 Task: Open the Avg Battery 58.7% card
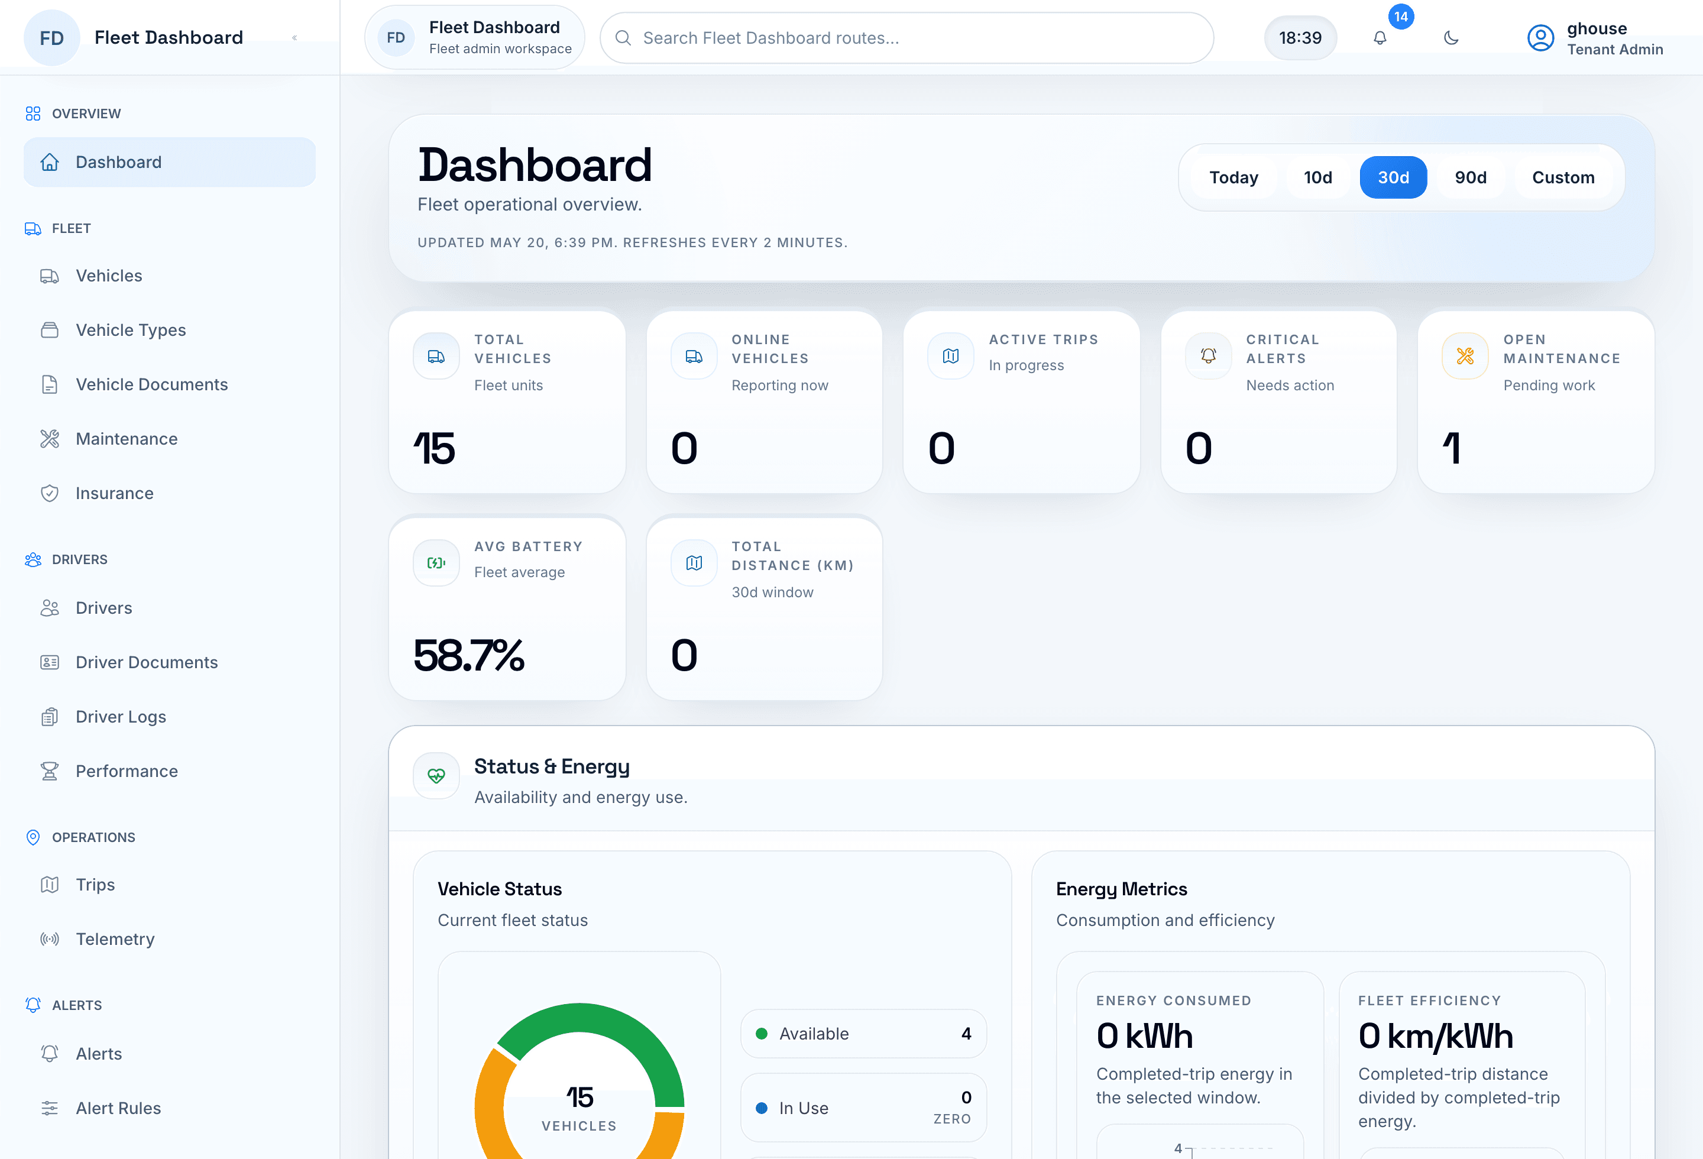[x=507, y=608]
